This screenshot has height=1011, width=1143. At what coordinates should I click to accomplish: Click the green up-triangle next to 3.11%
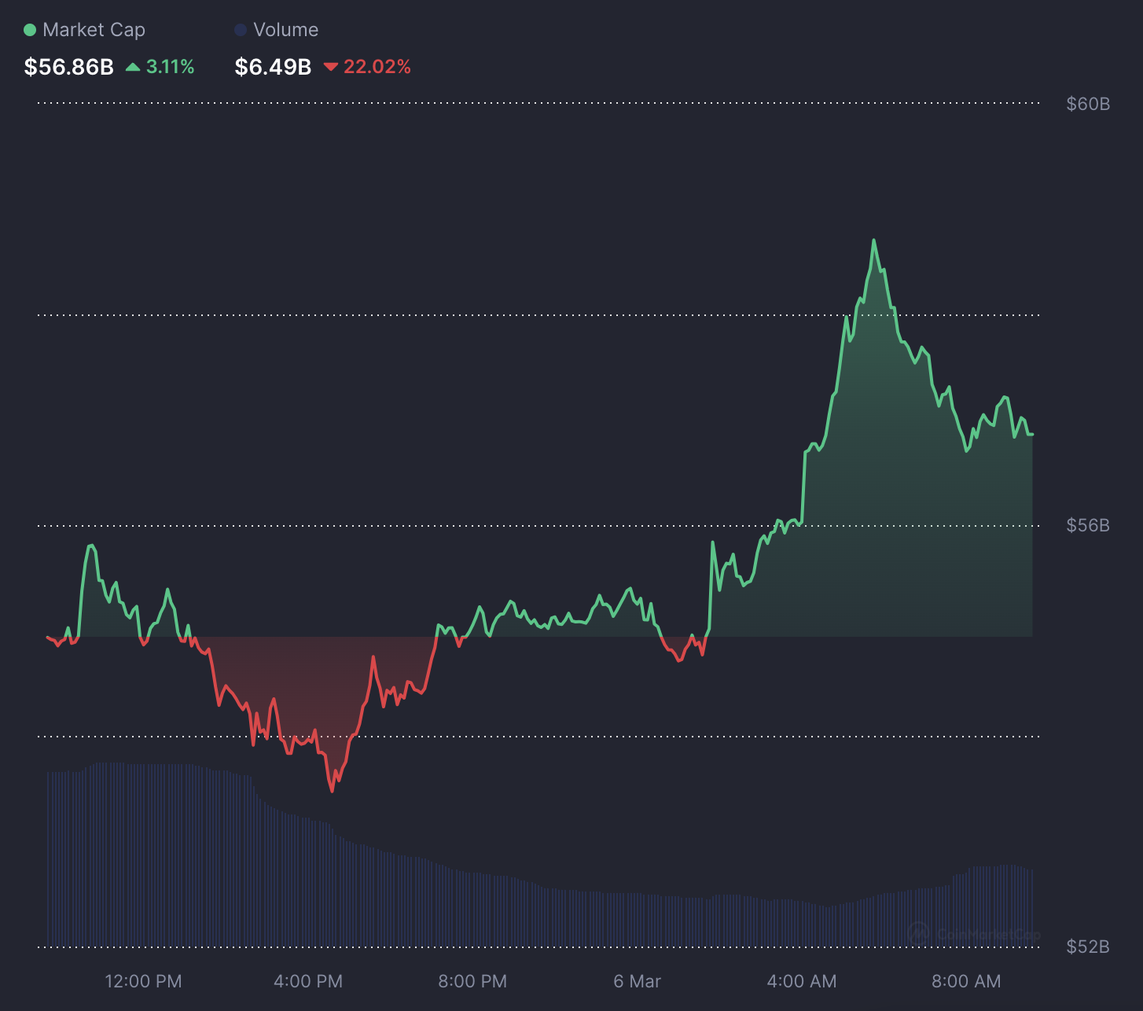point(133,67)
